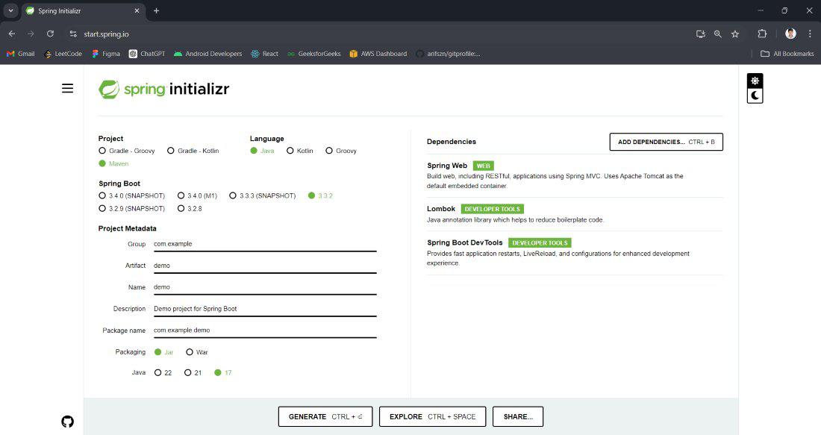
Task: Select Spring Boot 3.2.9 (SNAPSHOT)
Action: tap(132, 208)
